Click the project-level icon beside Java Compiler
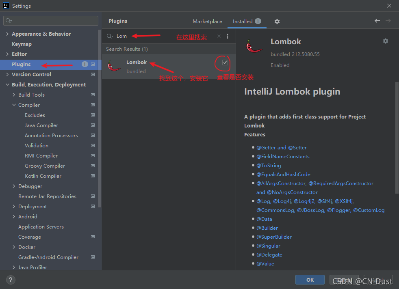Image resolution: width=399 pixels, height=289 pixels. click(93, 125)
